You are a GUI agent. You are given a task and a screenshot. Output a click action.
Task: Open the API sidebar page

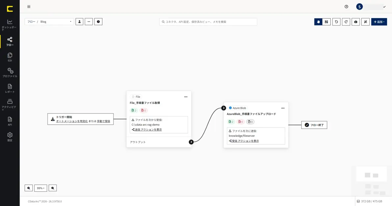click(x=10, y=121)
